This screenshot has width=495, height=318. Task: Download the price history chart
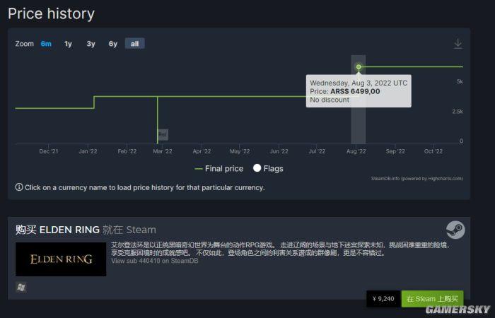(x=458, y=44)
